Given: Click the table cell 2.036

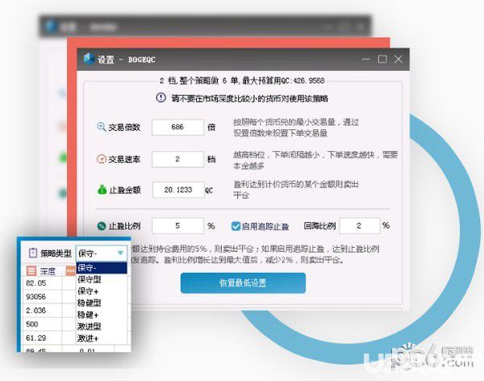Looking at the screenshot, I should (x=42, y=310).
